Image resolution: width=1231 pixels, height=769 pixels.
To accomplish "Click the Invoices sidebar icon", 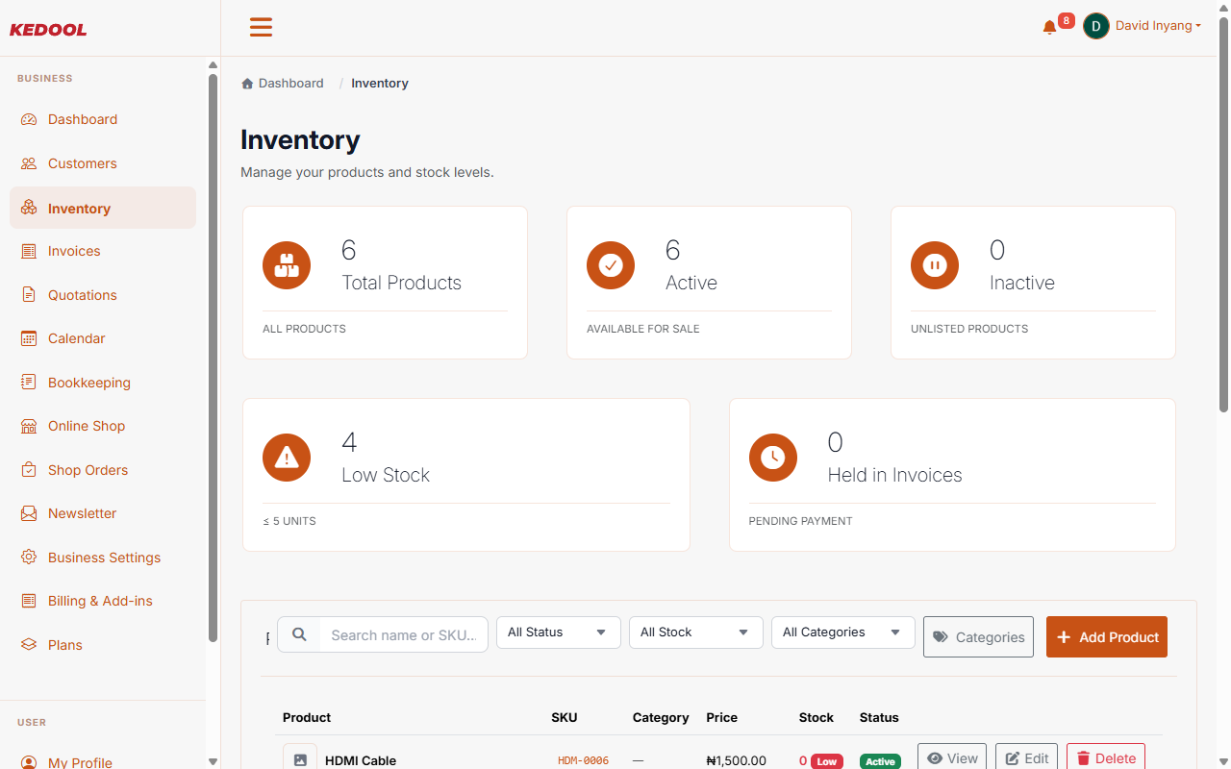I will tap(29, 252).
